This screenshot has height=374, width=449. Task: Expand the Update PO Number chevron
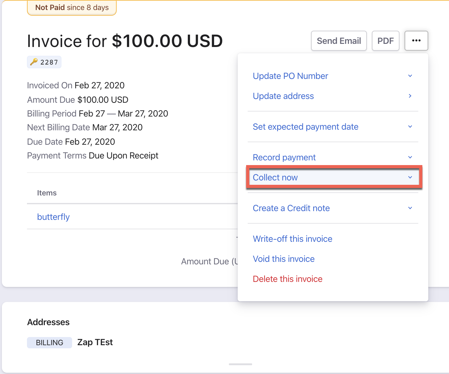click(x=410, y=76)
